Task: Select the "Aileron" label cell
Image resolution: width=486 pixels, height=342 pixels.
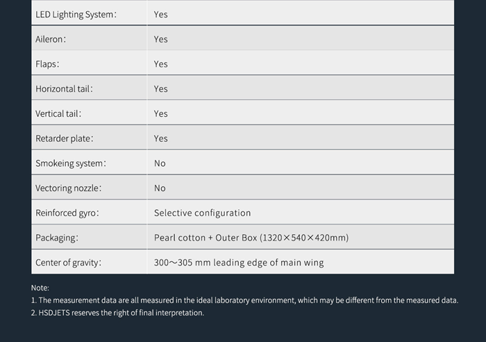Action: (51, 40)
